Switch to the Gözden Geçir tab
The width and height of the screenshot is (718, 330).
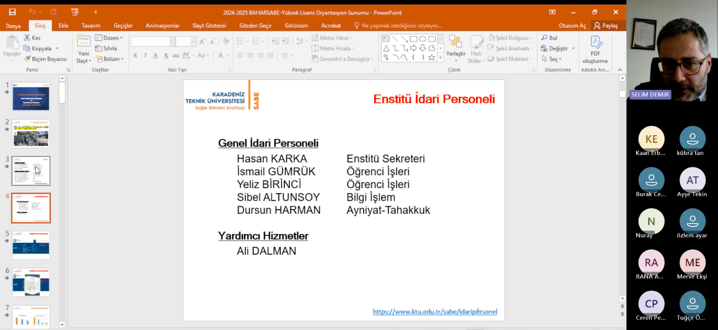tap(255, 25)
